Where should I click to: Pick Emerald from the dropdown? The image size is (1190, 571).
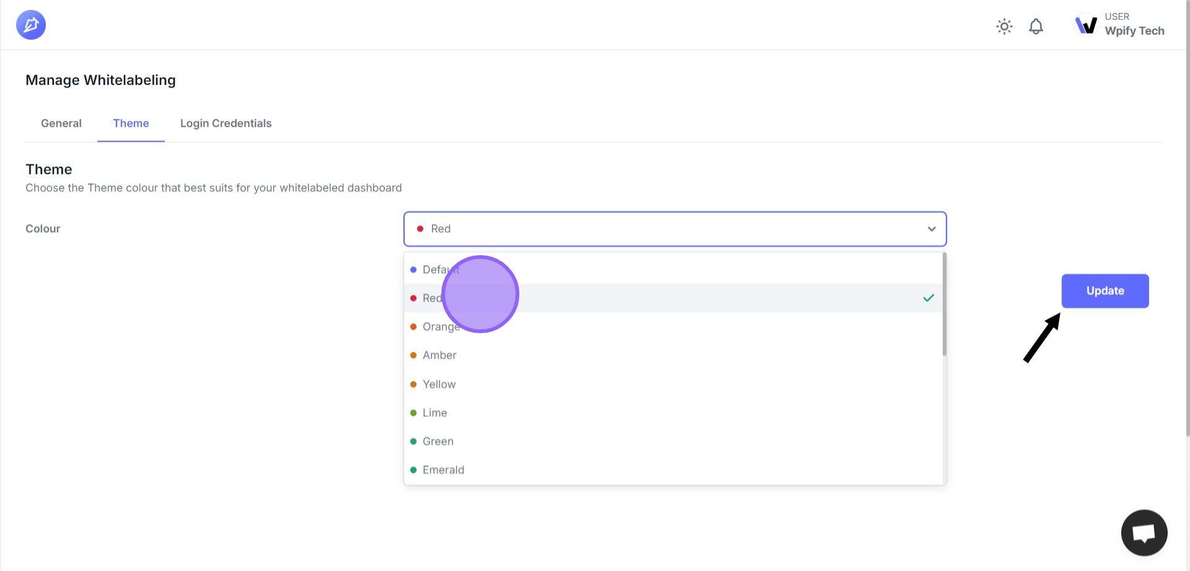443,469
